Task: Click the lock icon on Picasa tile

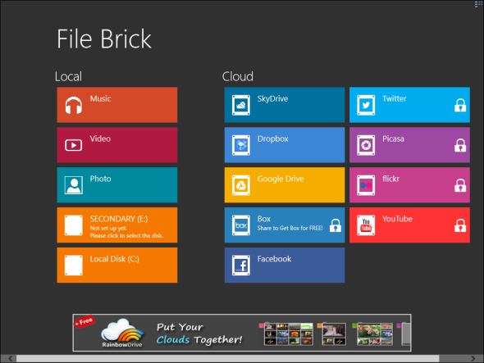Action: point(460,145)
